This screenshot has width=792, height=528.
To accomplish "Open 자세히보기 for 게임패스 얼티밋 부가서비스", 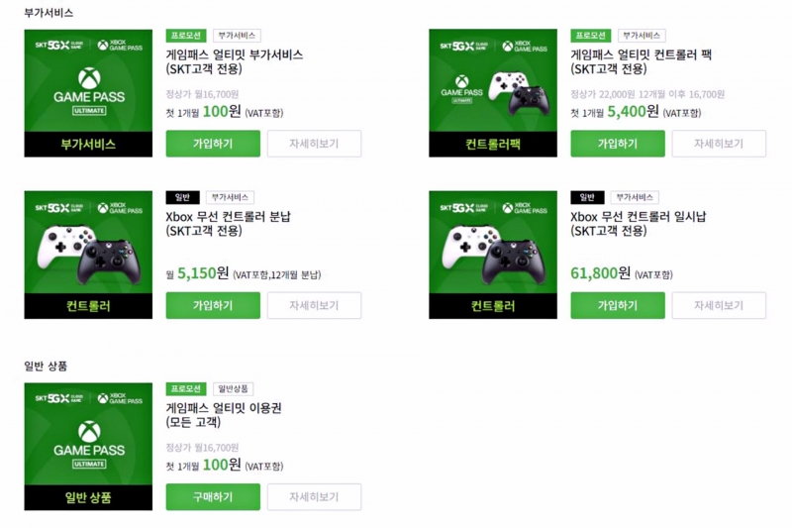I will click(314, 144).
